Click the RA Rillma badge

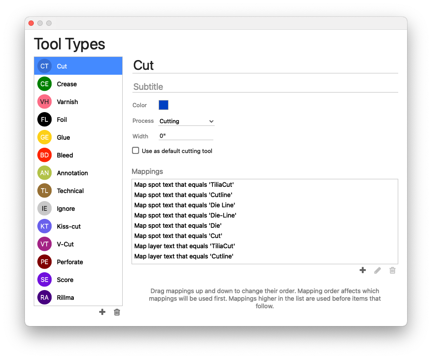click(x=44, y=297)
